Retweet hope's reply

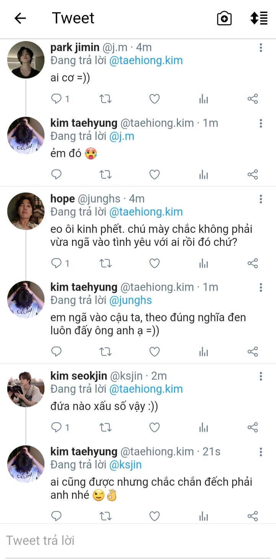[x=105, y=263]
